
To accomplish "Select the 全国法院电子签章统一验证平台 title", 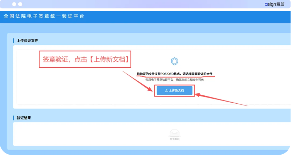I will pyautogui.click(x=44, y=17).
